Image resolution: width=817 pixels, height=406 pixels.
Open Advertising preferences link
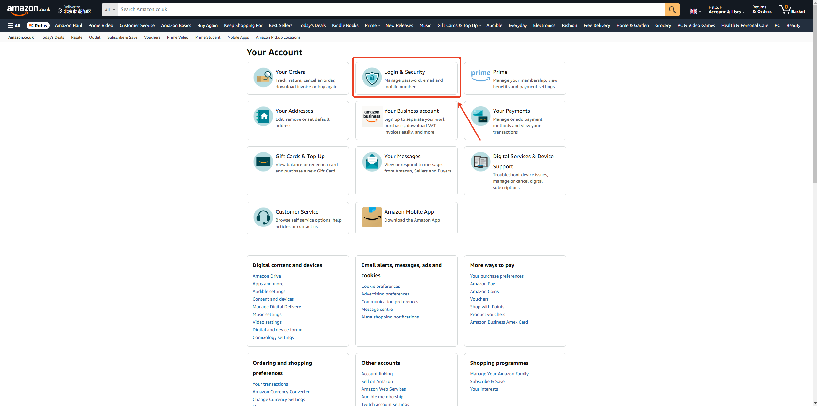tap(385, 294)
